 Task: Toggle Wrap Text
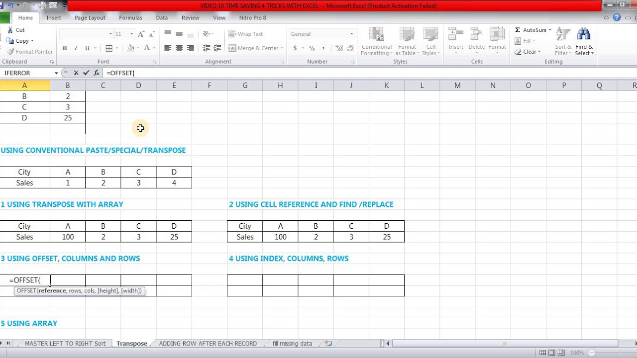point(245,34)
